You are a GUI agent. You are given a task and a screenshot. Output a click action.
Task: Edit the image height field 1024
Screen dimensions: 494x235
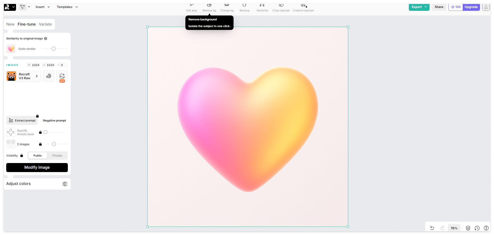tap(48, 65)
